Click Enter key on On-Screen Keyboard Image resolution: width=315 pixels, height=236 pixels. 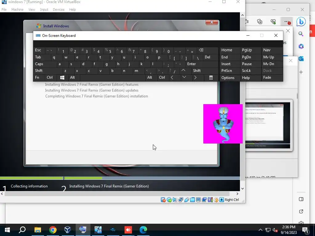pyautogui.click(x=201, y=64)
